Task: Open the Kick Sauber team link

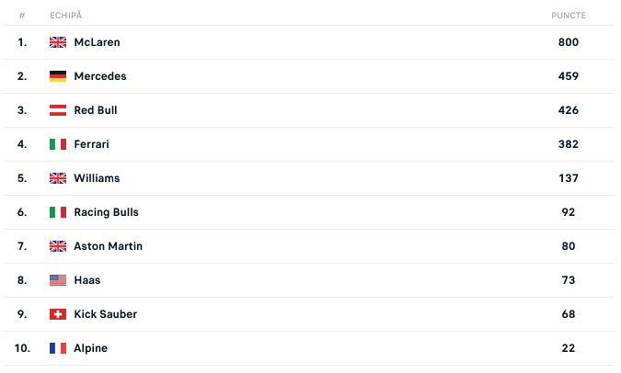Action: (x=105, y=314)
